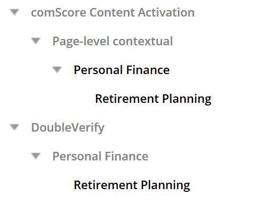Click the top-level comScore Content Activation text
Viewport: 266px width, 203px height.
point(113,12)
